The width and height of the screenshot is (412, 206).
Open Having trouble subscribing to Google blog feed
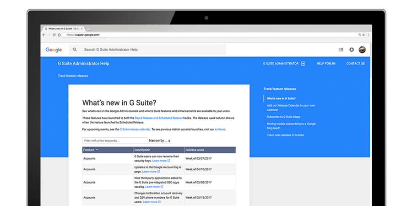[x=291, y=126]
